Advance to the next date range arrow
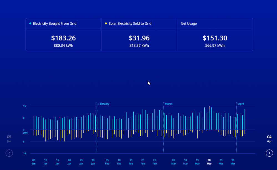This screenshot has width=277, height=170. (x=269, y=153)
